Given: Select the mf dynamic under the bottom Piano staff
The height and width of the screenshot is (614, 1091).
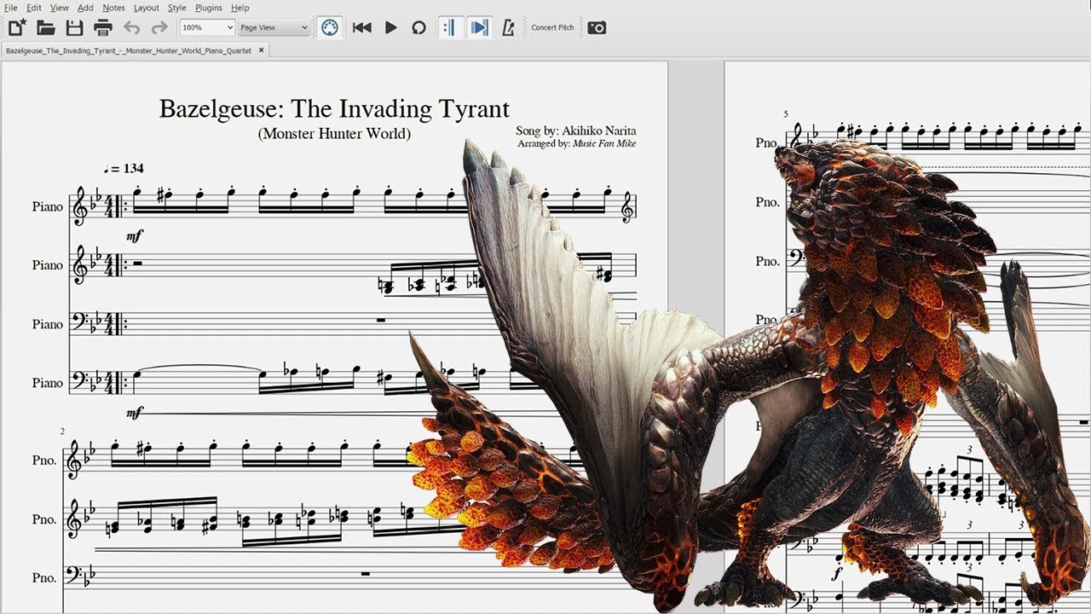Looking at the screenshot, I should (x=134, y=414).
